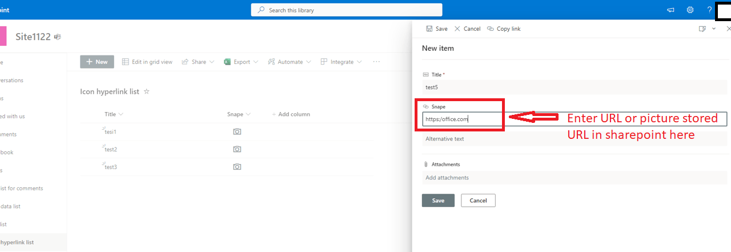731x252 pixels.
Task: Click Copy link in the panel
Action: [x=504, y=29]
